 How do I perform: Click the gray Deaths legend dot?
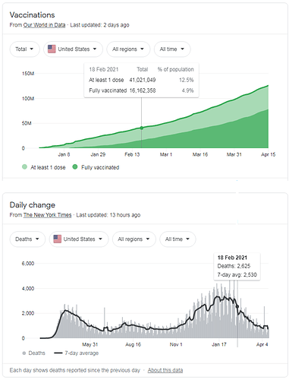pos(24,353)
